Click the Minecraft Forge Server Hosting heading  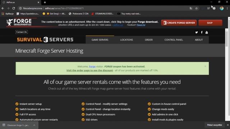[49, 51]
